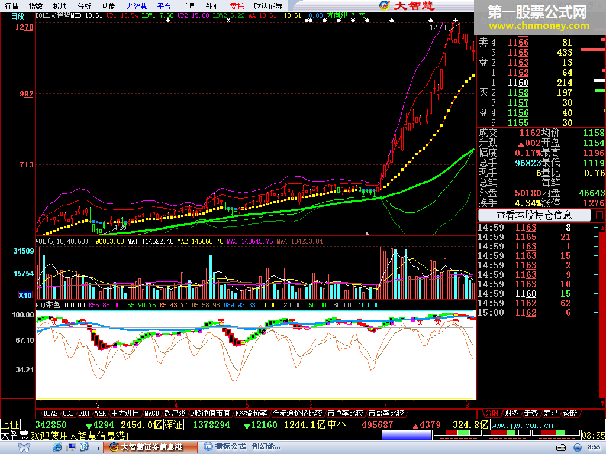Open the www.gw.com.cn link
The width and height of the screenshot is (606, 454).
tap(522, 426)
